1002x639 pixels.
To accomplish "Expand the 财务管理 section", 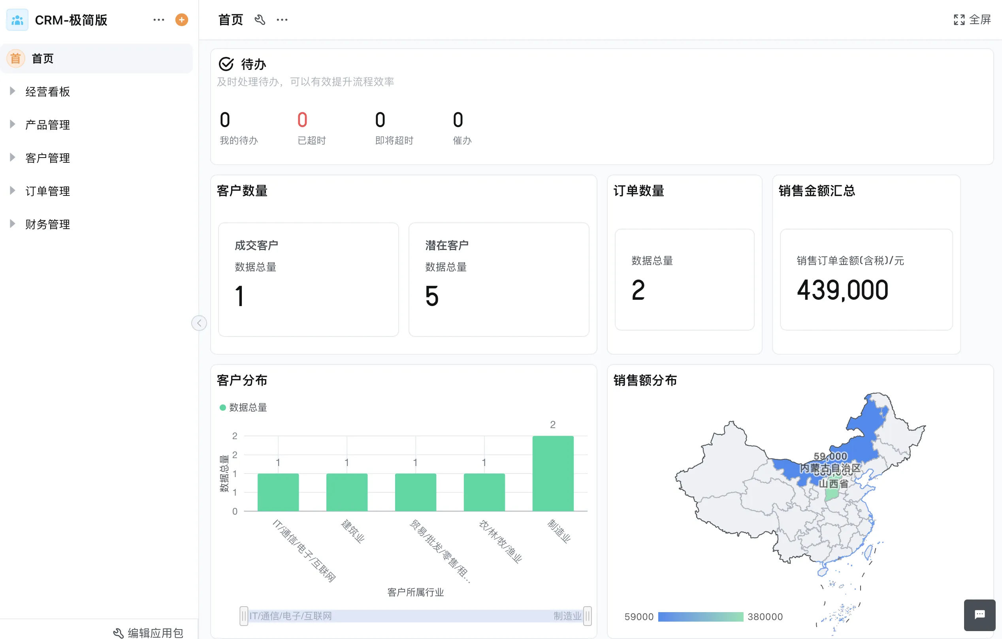I will pyautogui.click(x=11, y=224).
